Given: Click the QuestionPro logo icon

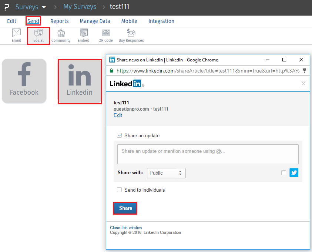Looking at the screenshot, I should pos(7,7).
